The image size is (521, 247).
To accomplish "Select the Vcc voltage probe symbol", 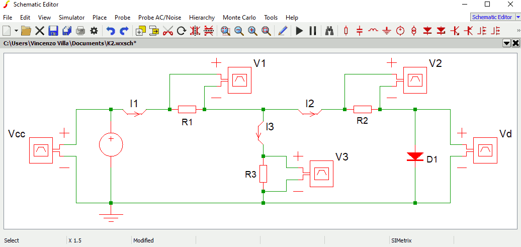I will [41, 150].
